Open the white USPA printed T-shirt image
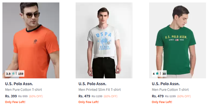The height and width of the screenshot is (109, 209). [104, 40]
